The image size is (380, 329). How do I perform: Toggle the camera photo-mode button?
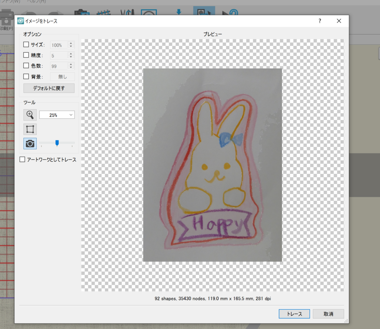coord(30,143)
